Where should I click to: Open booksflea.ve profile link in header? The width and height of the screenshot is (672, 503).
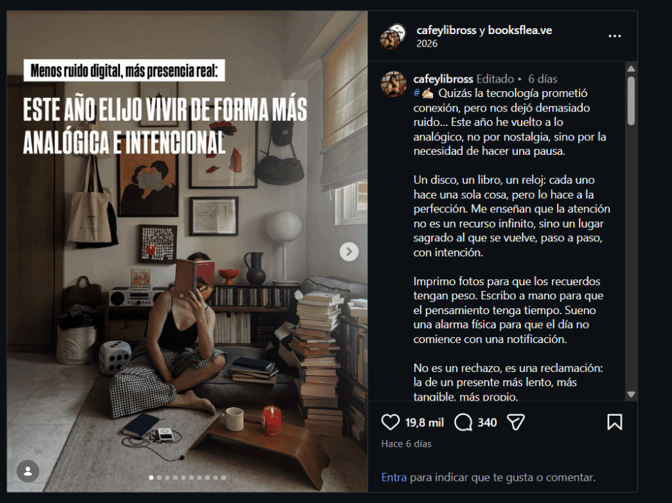tap(520, 30)
